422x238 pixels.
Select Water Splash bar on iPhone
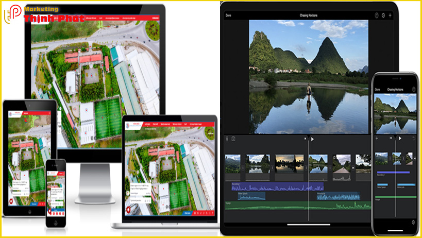coord(382,185)
